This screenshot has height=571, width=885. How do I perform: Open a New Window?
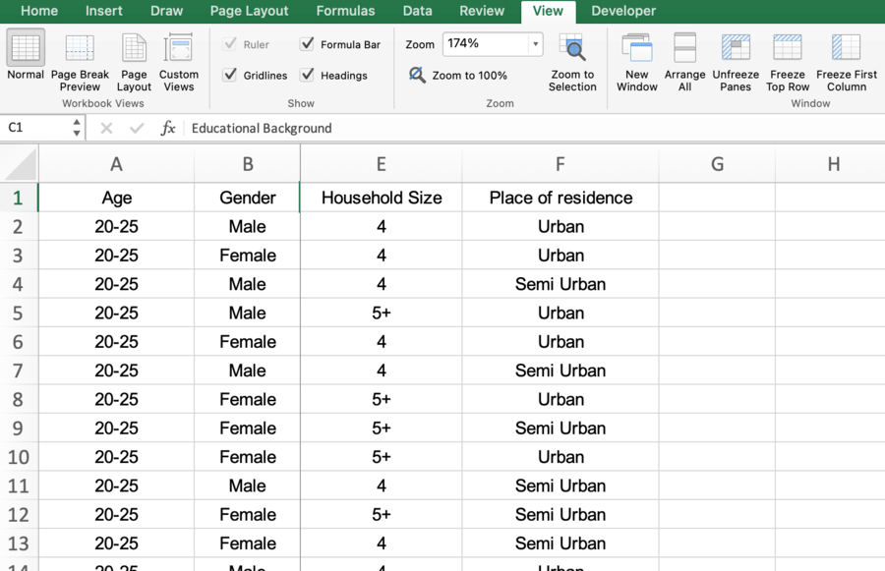tap(636, 49)
